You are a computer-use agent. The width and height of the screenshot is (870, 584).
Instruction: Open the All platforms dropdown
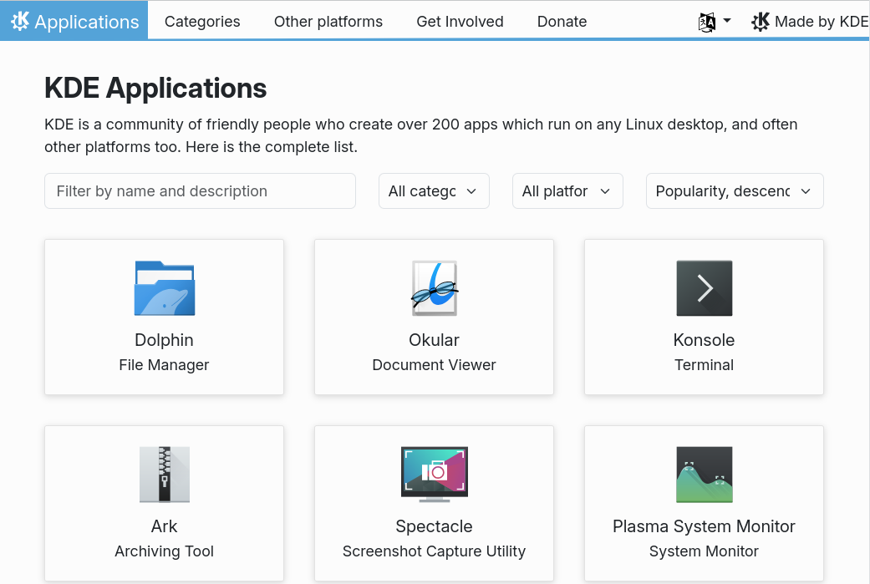pyautogui.click(x=567, y=191)
